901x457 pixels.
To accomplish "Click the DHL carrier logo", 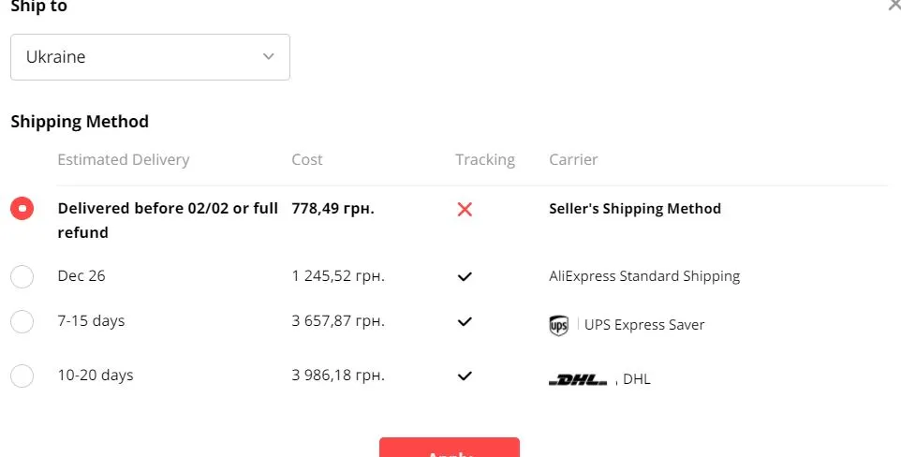I will pos(578,380).
